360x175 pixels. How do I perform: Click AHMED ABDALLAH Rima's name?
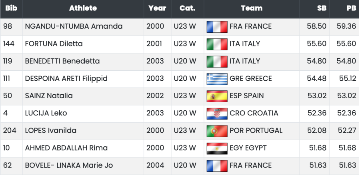point(66,148)
